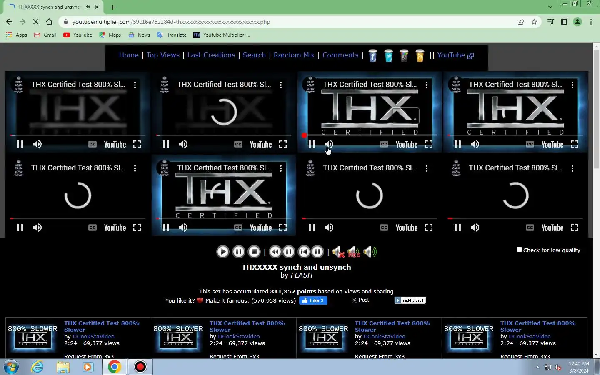Open the Facebook cup icon
Viewport: 600px width, 375px height.
373,55
